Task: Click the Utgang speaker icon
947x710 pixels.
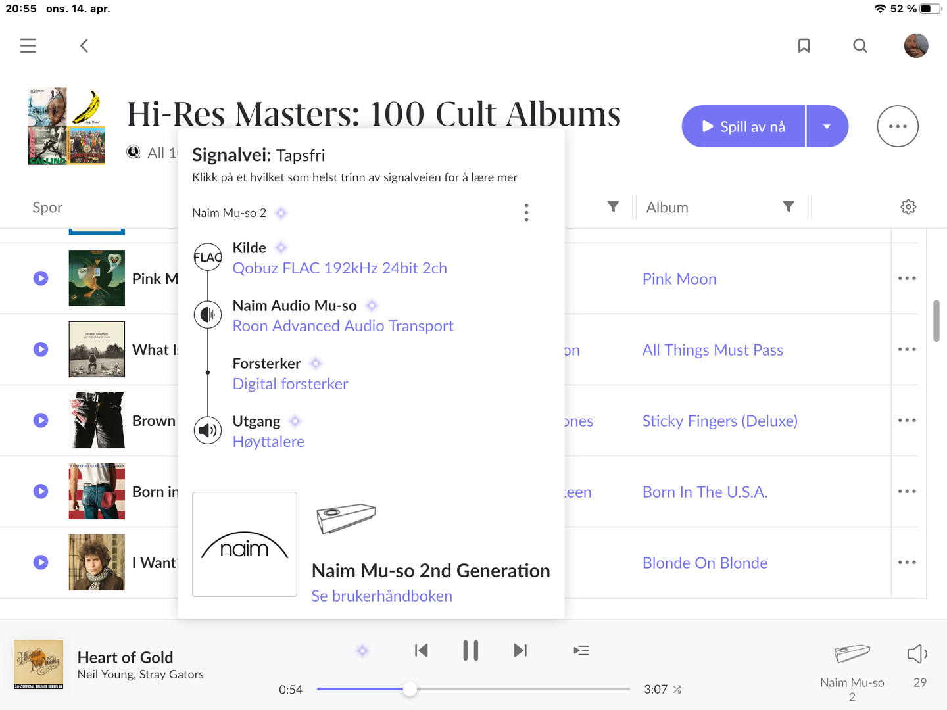Action: pos(208,431)
